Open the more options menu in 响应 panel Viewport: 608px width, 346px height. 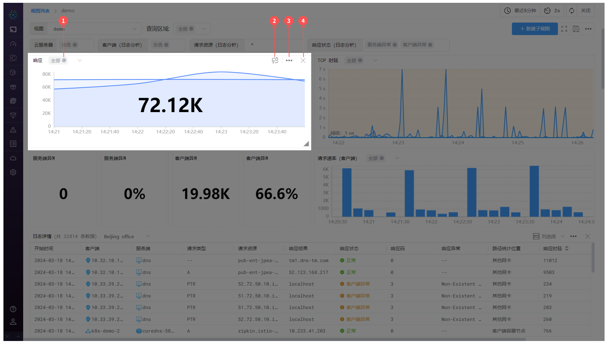289,60
